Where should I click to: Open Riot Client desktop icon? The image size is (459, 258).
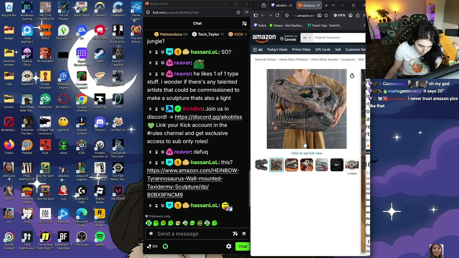(100, 33)
